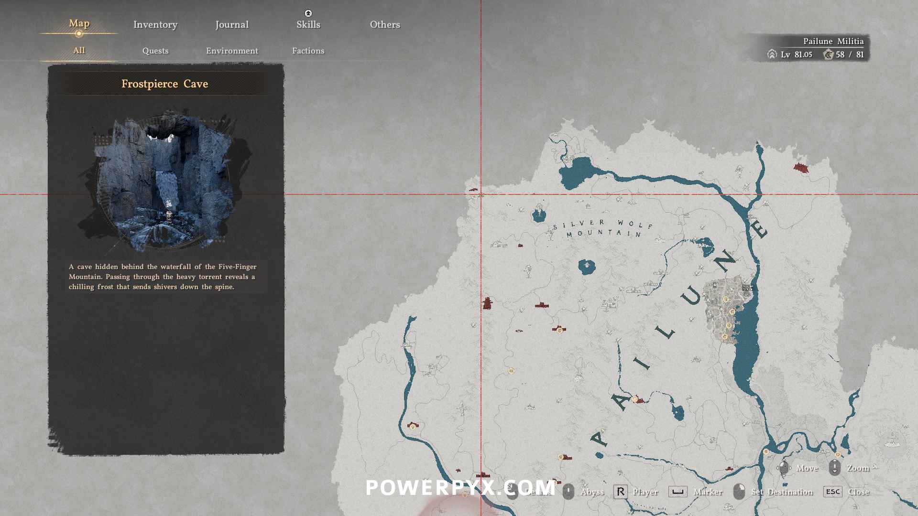Screen dimensions: 918x516
Task: Click the R key Player icon
Action: pos(620,492)
